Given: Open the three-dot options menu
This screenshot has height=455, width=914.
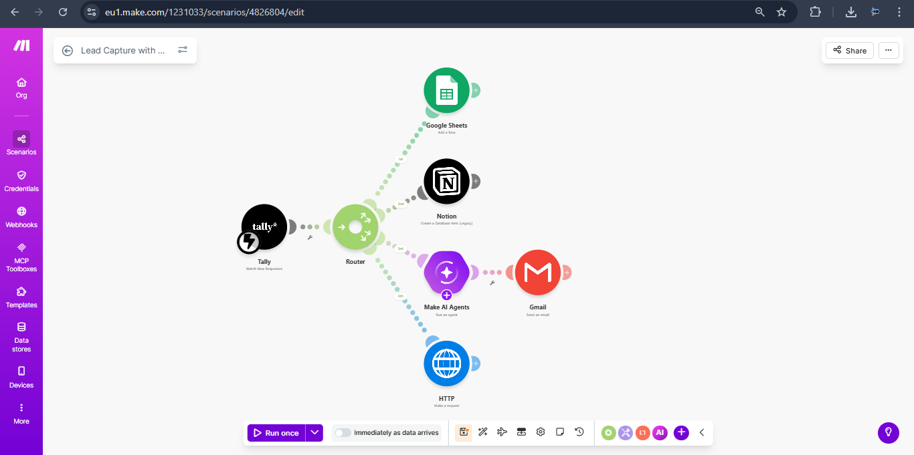Looking at the screenshot, I should [889, 50].
